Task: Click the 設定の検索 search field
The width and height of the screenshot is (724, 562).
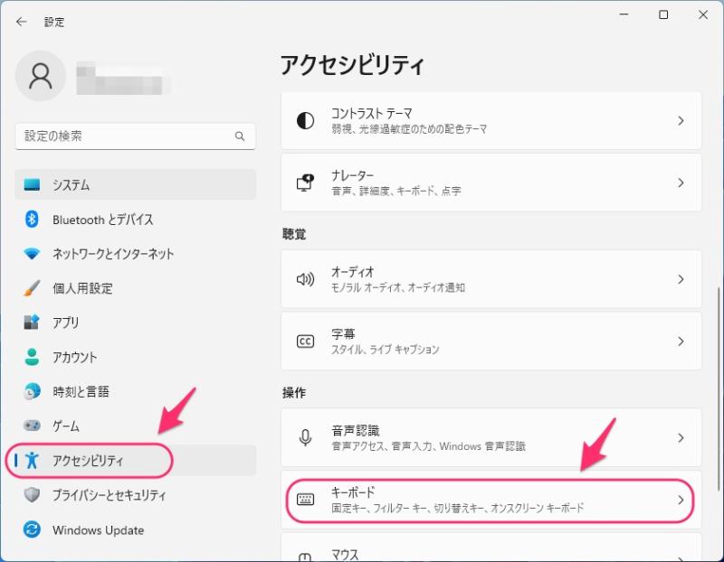Action: coord(135,136)
